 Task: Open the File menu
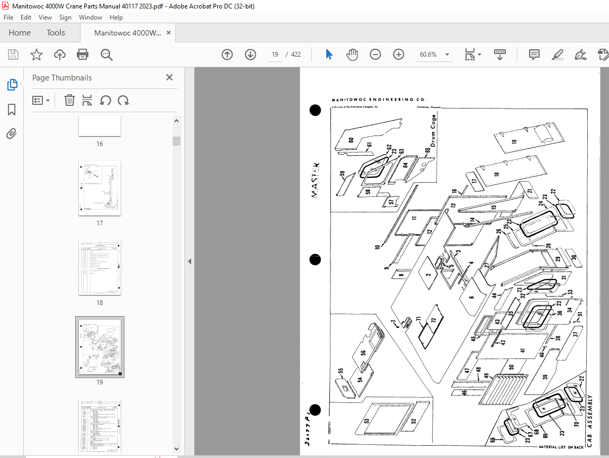click(8, 17)
